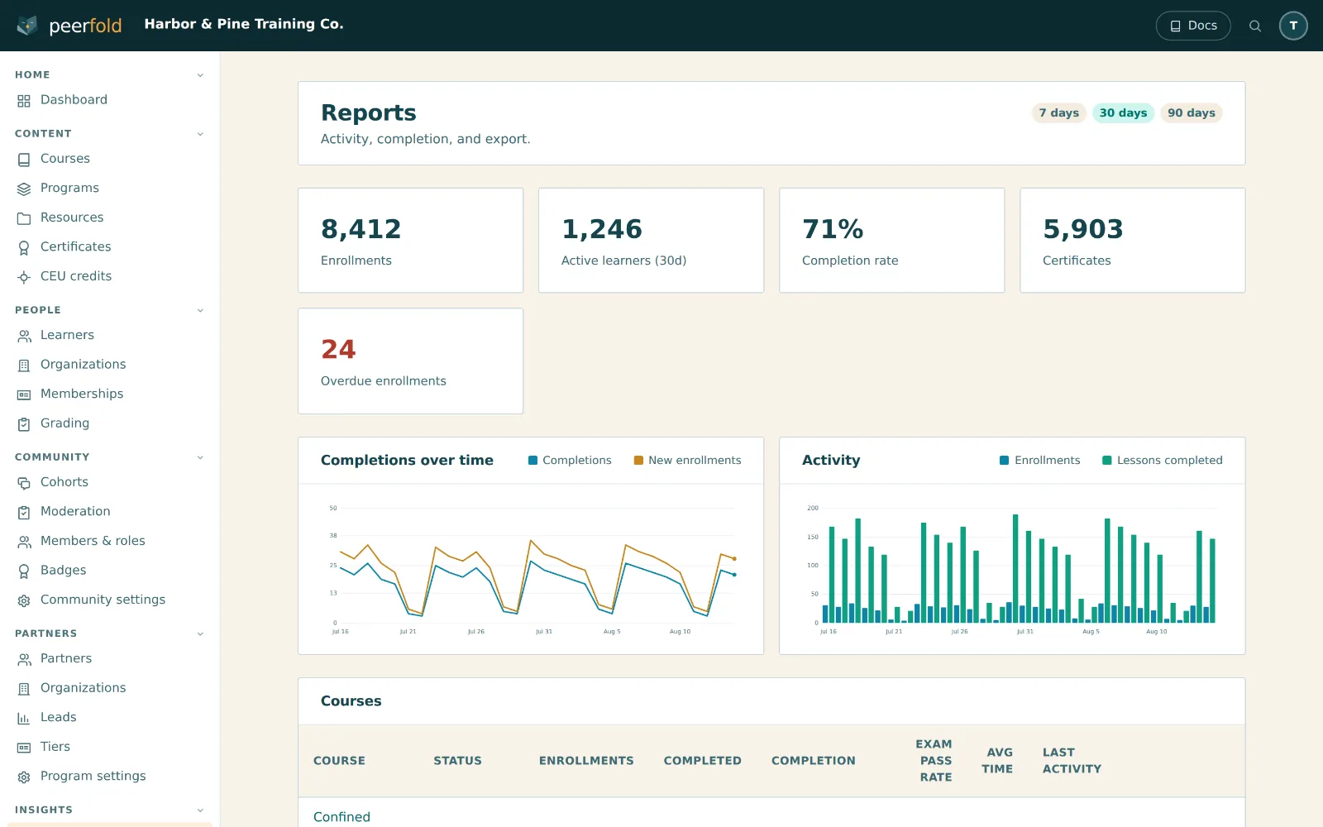Select the 7 days range
This screenshot has height=827, width=1323.
pos(1058,112)
